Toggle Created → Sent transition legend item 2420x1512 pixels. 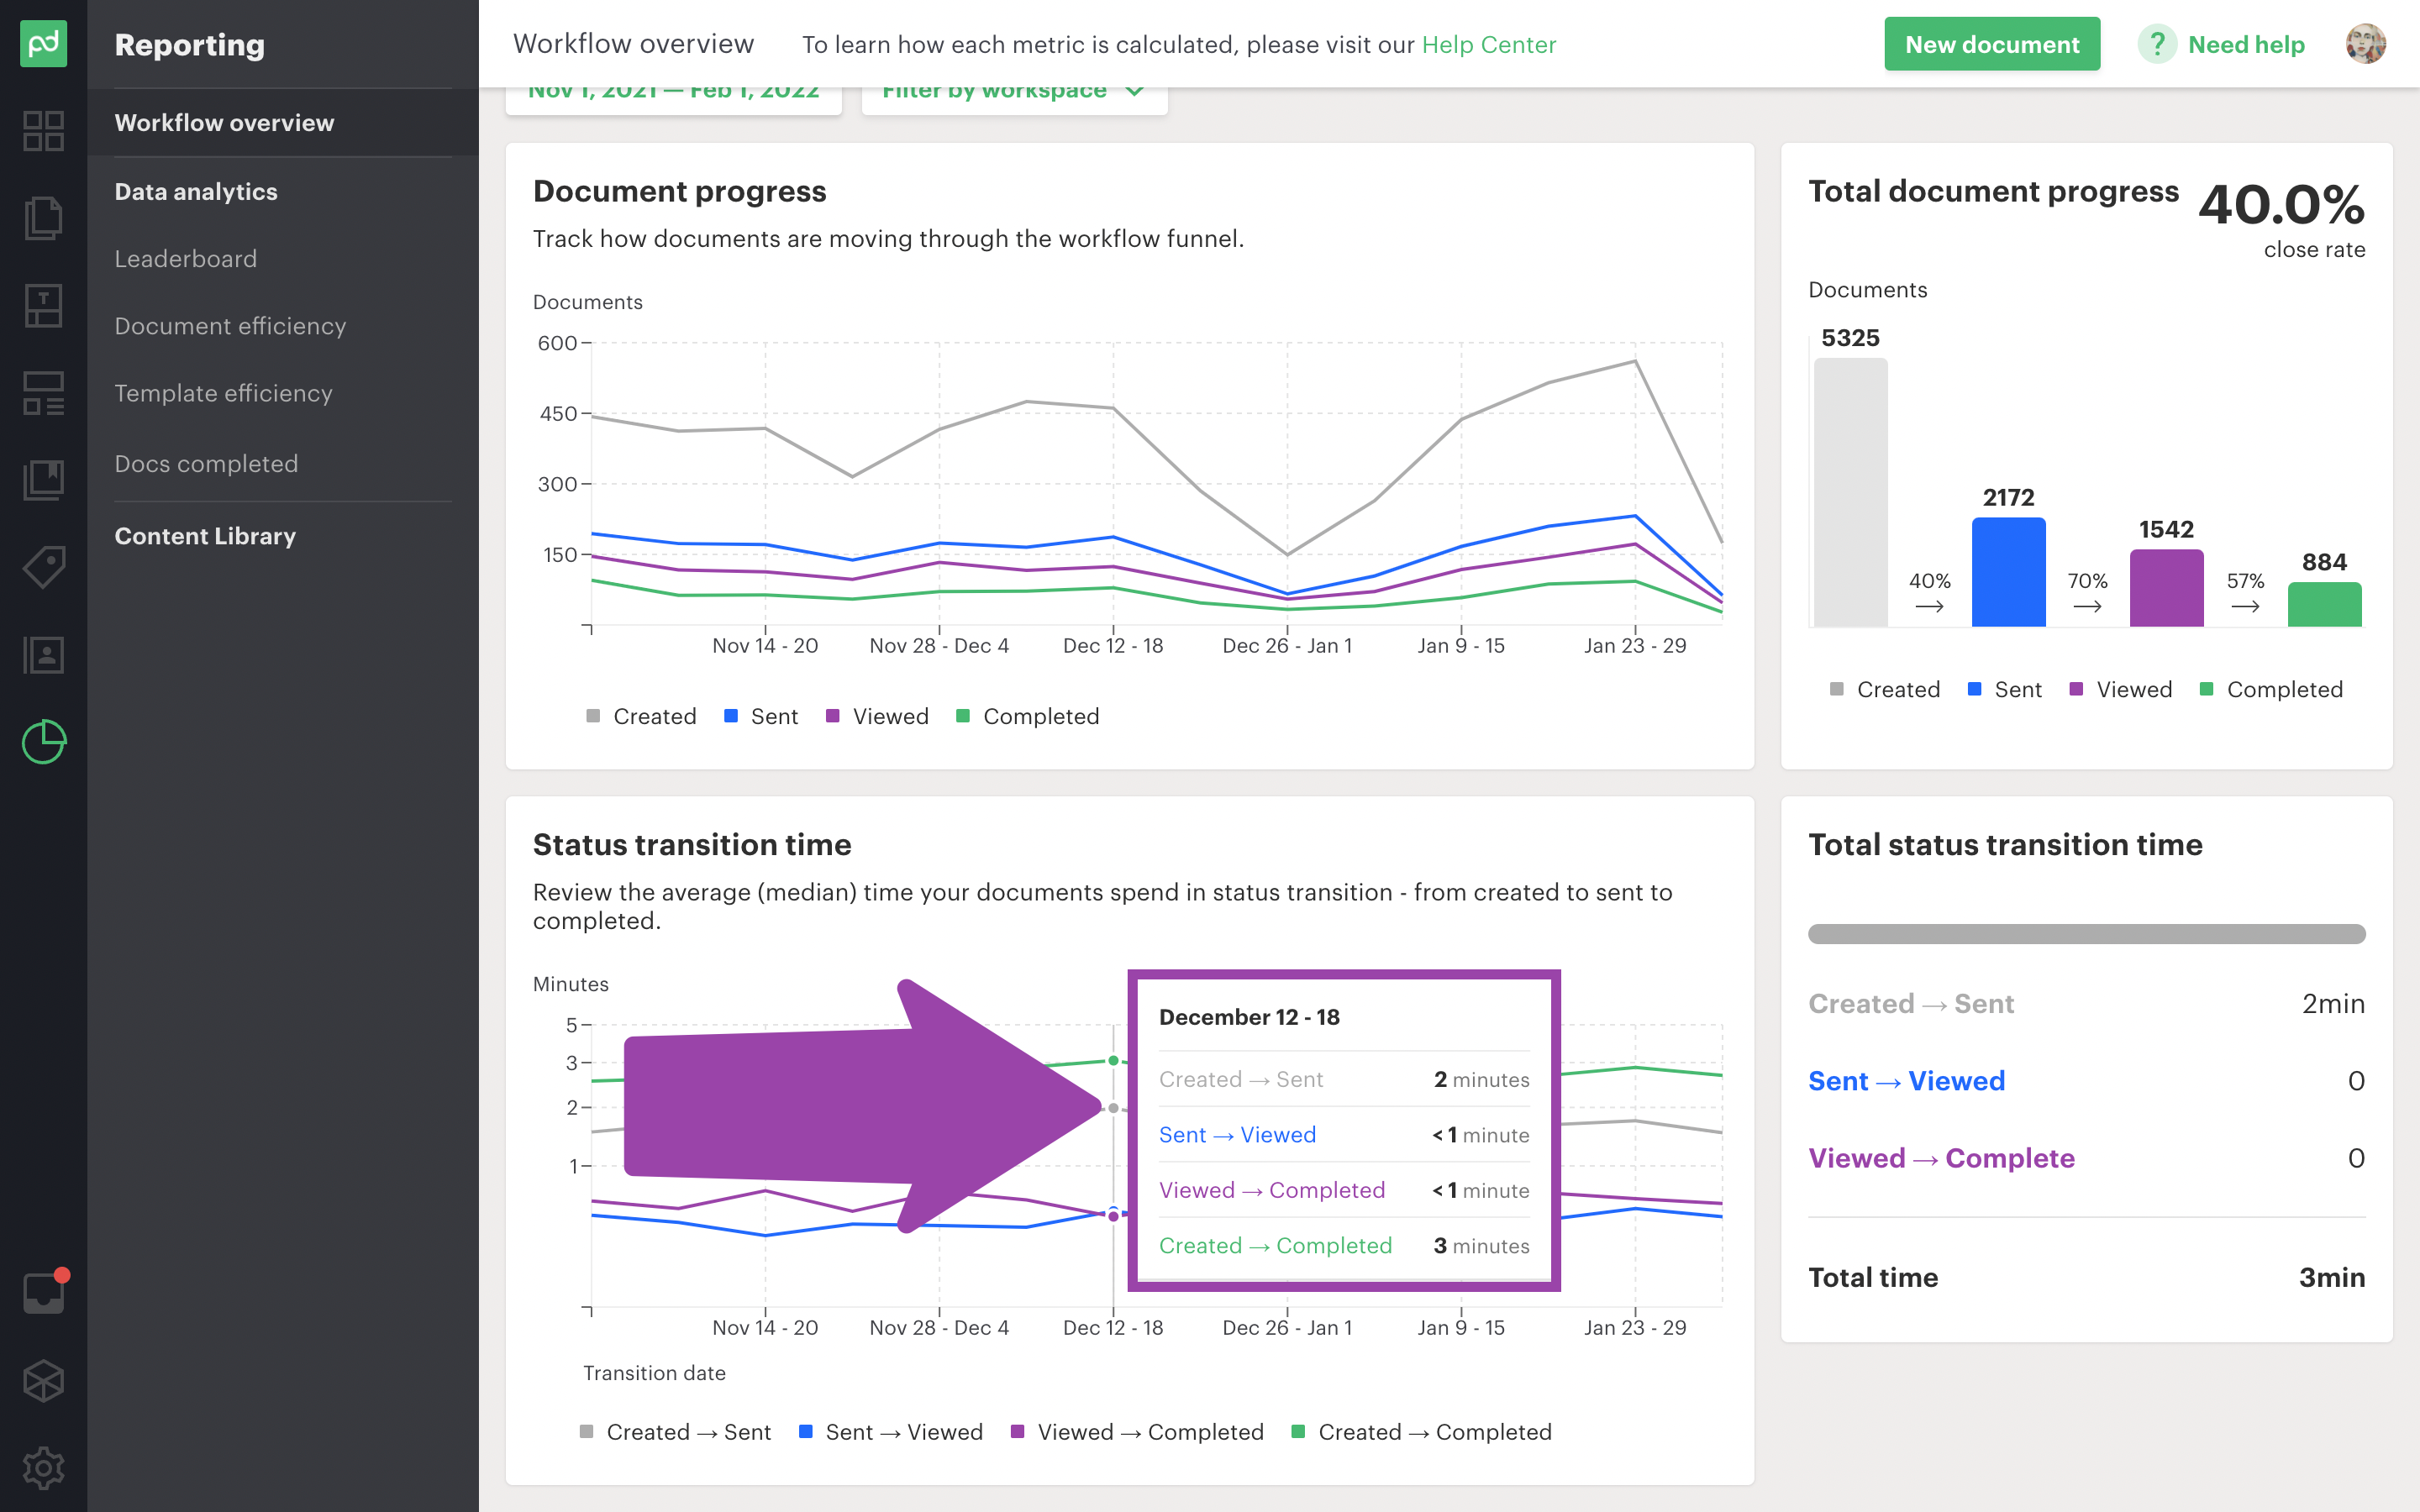point(675,1432)
